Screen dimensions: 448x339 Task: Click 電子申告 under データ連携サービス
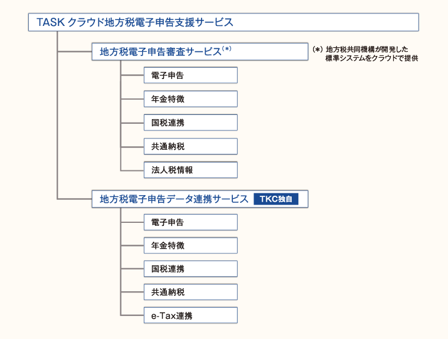(190, 222)
